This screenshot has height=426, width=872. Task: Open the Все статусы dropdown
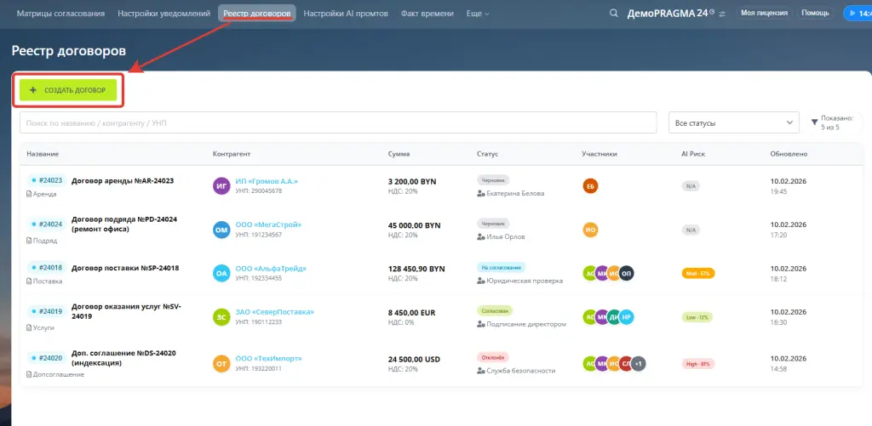point(733,123)
